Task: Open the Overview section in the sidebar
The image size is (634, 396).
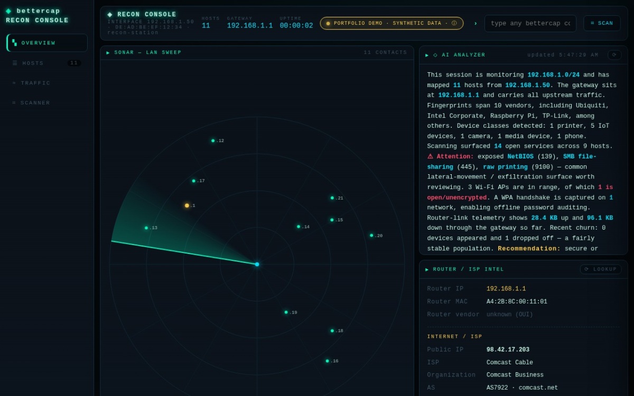Action: tap(47, 43)
